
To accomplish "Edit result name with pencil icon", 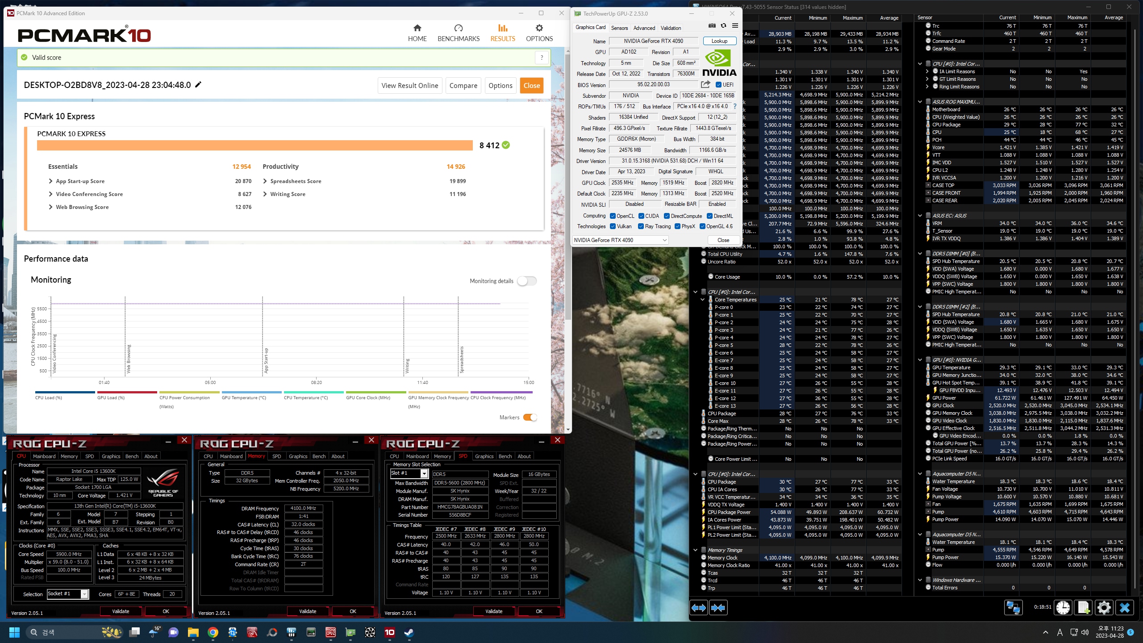I will coord(198,84).
